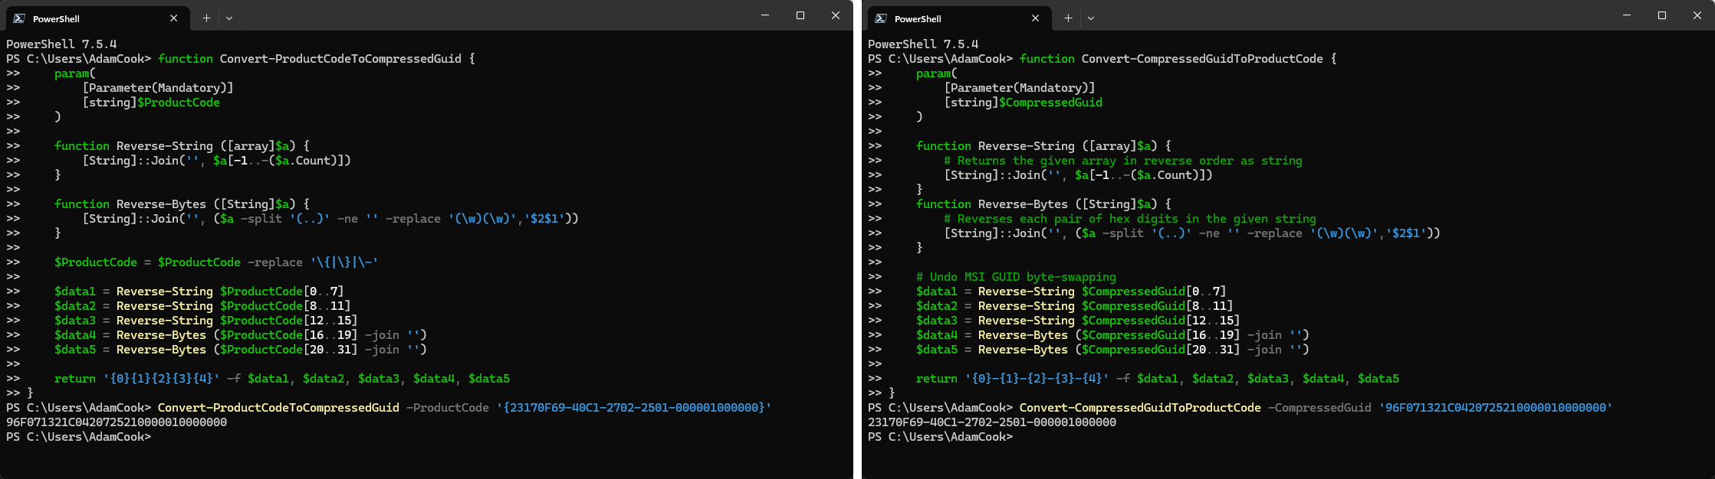Minimize the right PowerShell window
Screen dimensions: 1715x479
click(1627, 15)
